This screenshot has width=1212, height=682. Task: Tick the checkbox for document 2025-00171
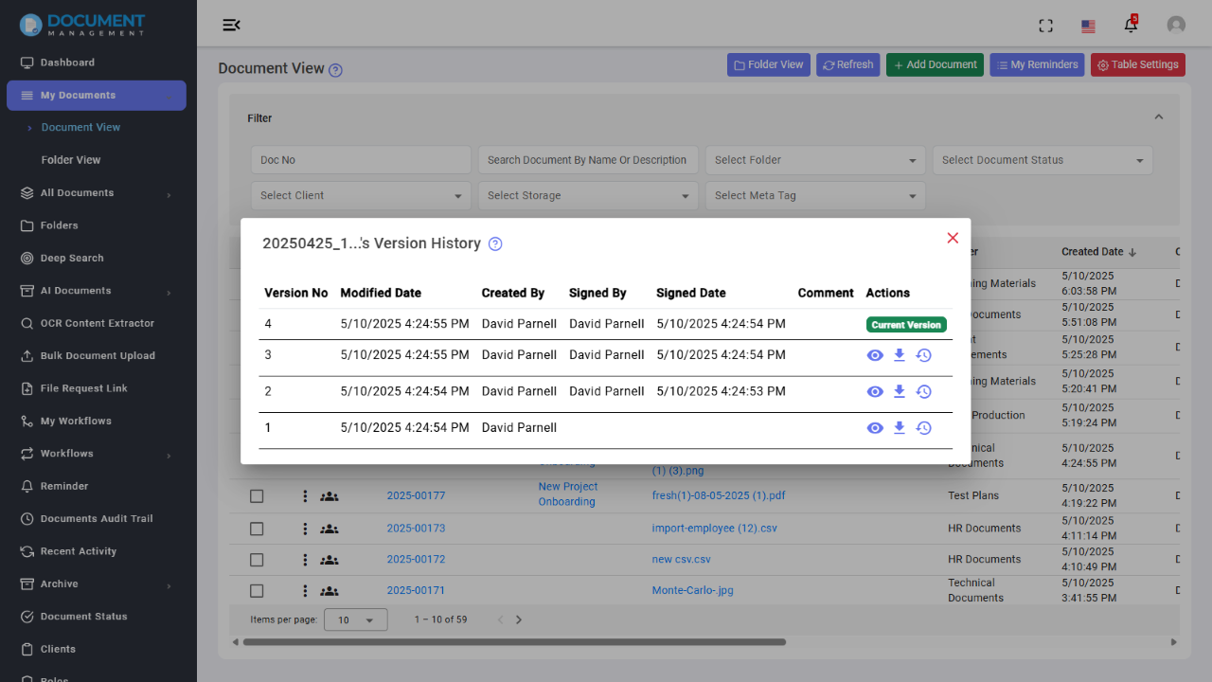pos(257,590)
